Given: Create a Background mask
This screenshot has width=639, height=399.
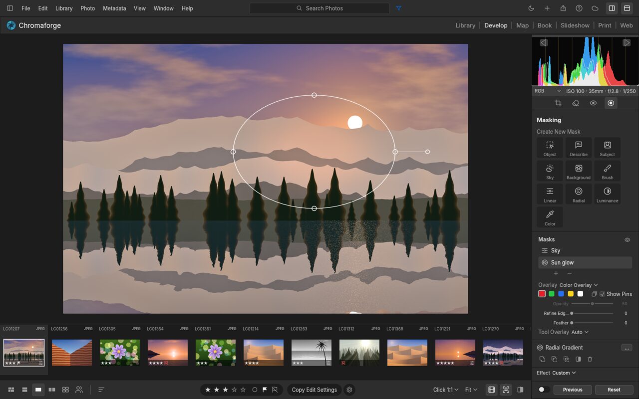Looking at the screenshot, I should point(579,171).
